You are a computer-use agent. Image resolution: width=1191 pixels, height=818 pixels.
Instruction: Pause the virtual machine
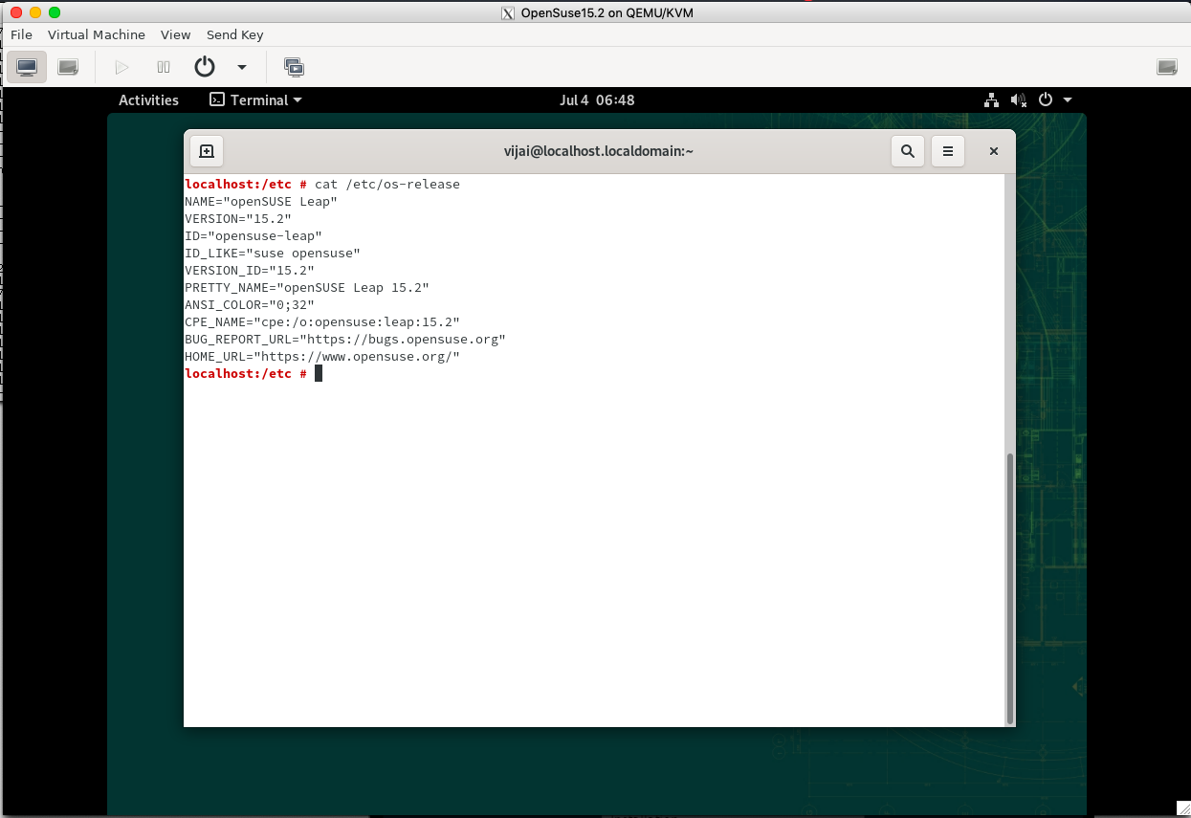point(164,67)
